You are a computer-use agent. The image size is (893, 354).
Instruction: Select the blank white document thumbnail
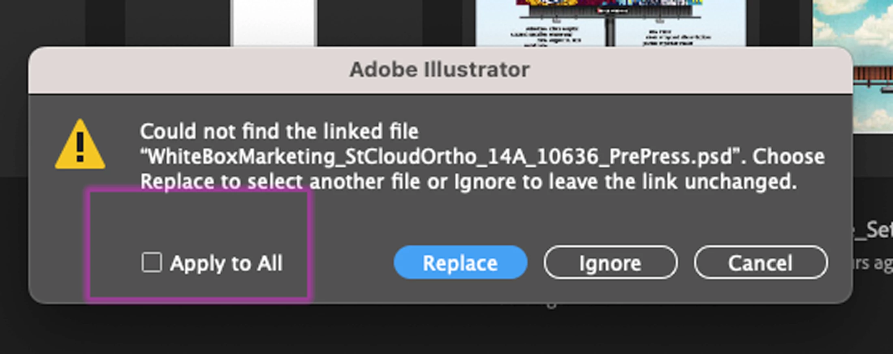pos(274,23)
